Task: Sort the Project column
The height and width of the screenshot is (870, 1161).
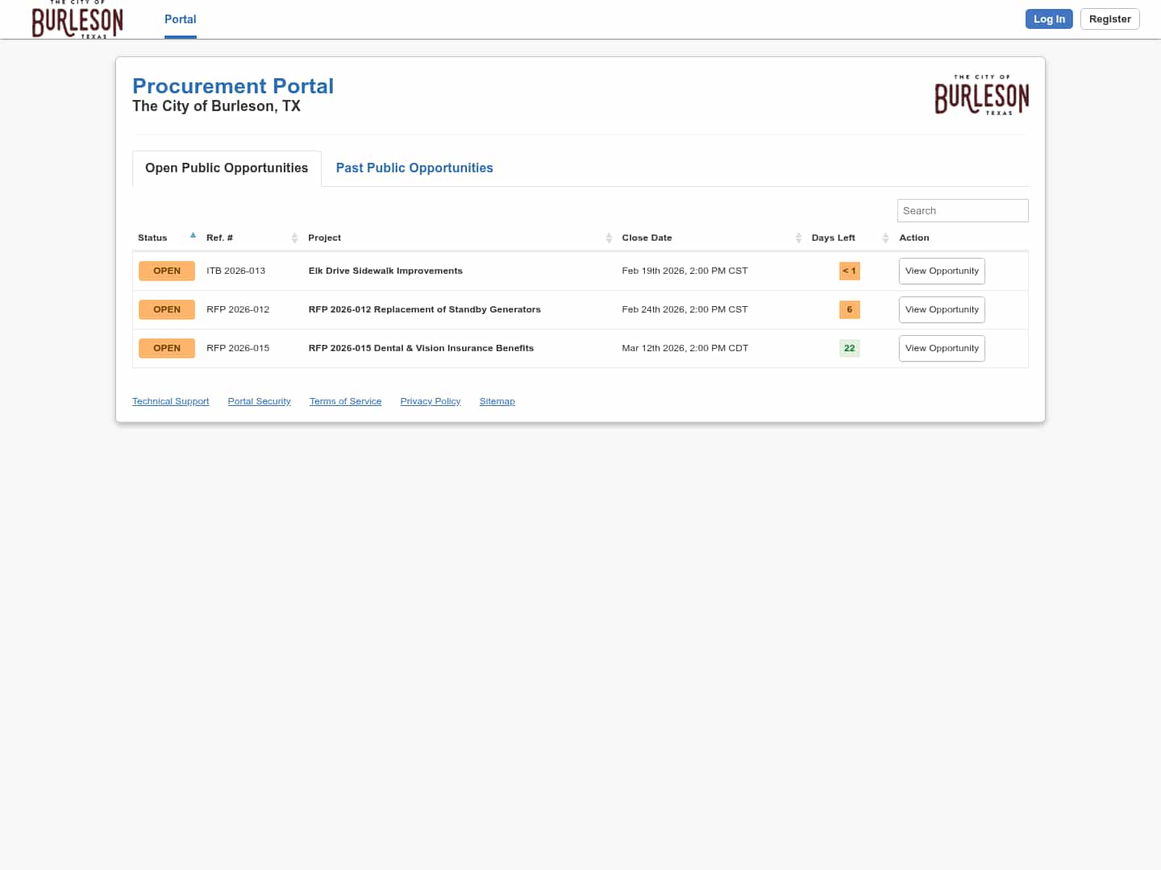Action: [609, 238]
